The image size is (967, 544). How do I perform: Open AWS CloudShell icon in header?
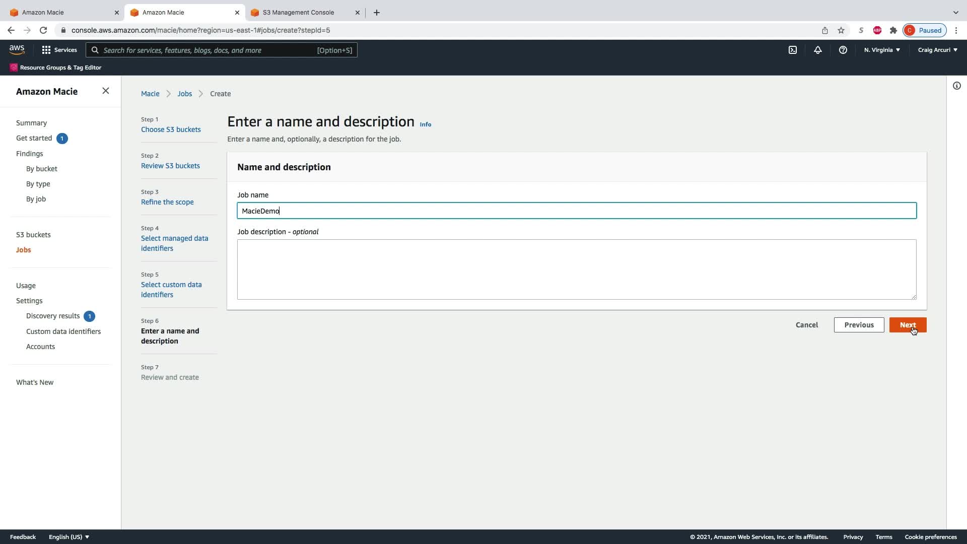coord(793,50)
